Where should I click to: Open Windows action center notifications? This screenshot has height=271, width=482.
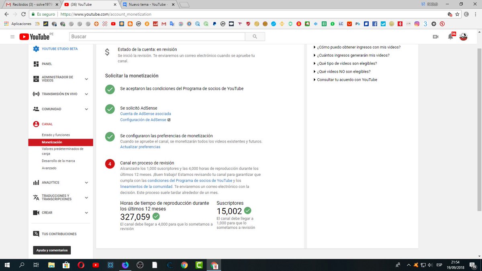click(472, 265)
